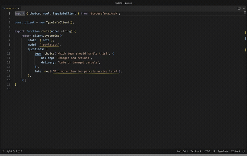
Task: Click the 'export' keyword
Action: tap(20, 31)
